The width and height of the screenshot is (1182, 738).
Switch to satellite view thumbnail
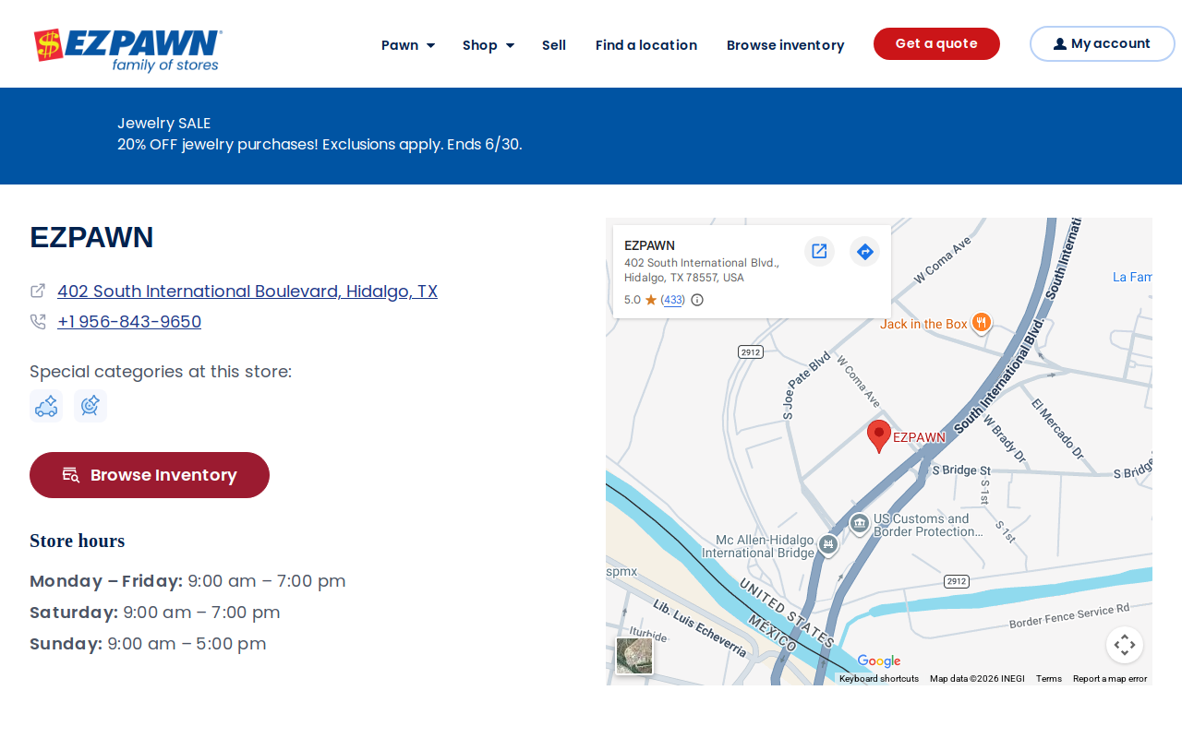click(x=634, y=656)
